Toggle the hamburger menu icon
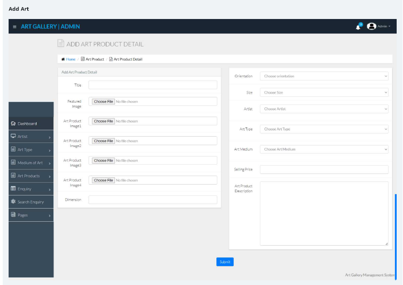 [14, 27]
